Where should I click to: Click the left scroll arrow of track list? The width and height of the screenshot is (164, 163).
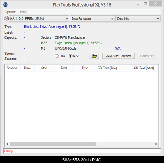pyautogui.click(x=7, y=144)
